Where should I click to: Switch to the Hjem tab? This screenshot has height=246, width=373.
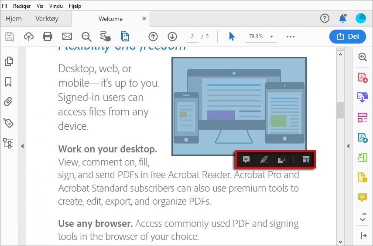pyautogui.click(x=14, y=19)
